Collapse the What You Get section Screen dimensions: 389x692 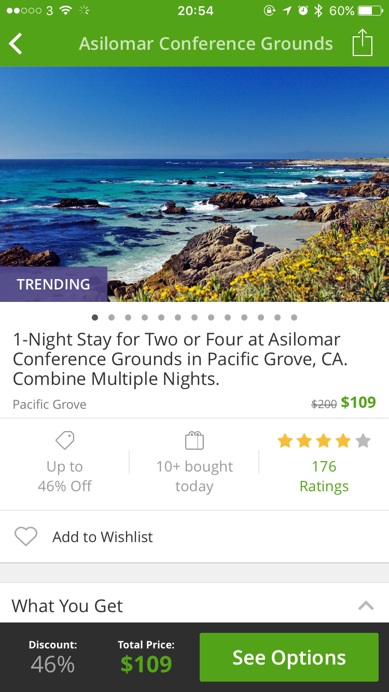click(x=366, y=605)
